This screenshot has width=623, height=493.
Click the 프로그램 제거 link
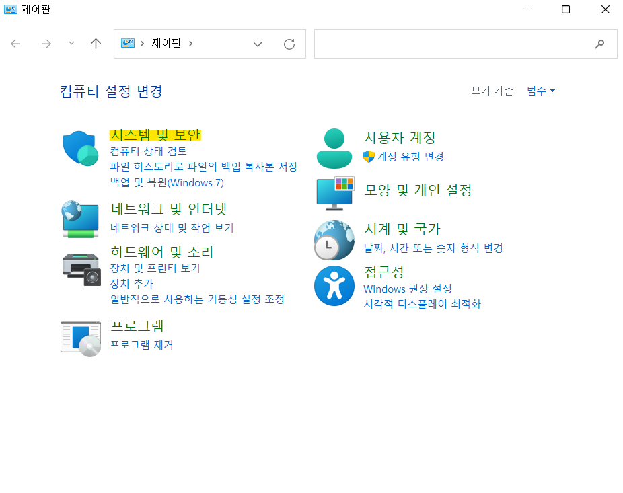[x=141, y=345]
